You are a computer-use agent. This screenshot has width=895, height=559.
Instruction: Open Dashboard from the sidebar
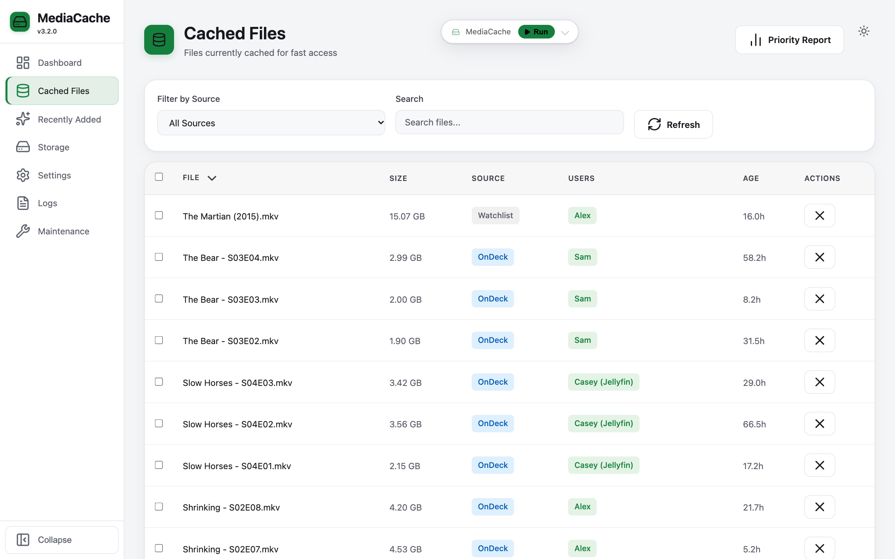coord(62,63)
